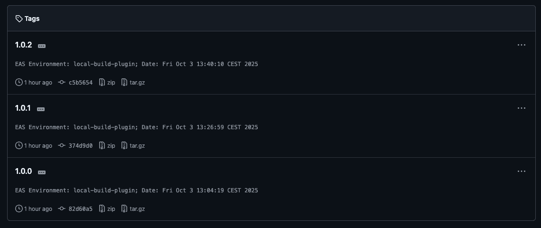Download the zip archive for 1.0.0
This screenshot has width=541, height=228.
[111, 209]
